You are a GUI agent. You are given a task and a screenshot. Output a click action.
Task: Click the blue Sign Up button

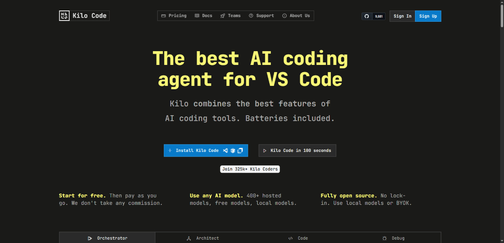point(428,16)
